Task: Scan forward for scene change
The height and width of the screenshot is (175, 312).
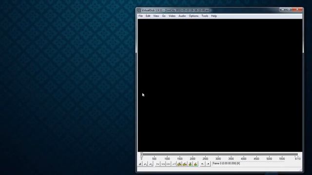Action: [195, 164]
